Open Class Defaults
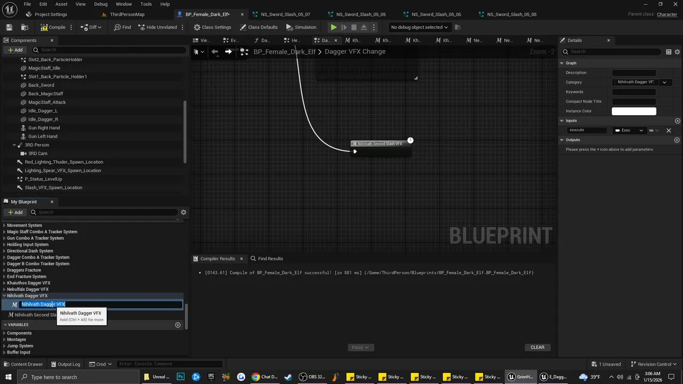This screenshot has height=384, width=683. coord(259,27)
